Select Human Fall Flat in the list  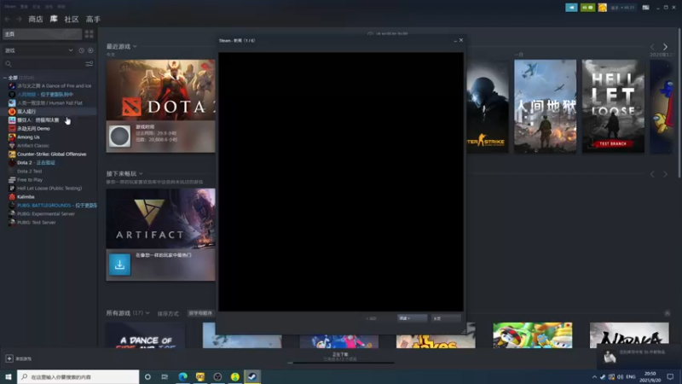(x=49, y=102)
